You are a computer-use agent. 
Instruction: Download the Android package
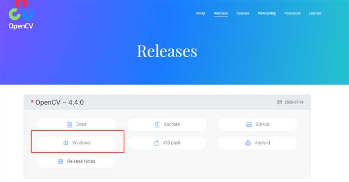tap(257, 142)
